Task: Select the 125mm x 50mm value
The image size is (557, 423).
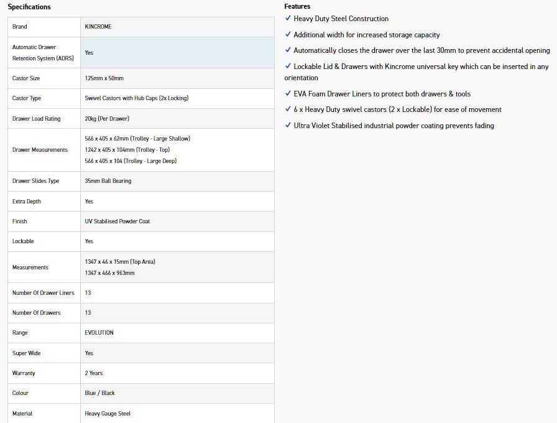Action: (104, 78)
